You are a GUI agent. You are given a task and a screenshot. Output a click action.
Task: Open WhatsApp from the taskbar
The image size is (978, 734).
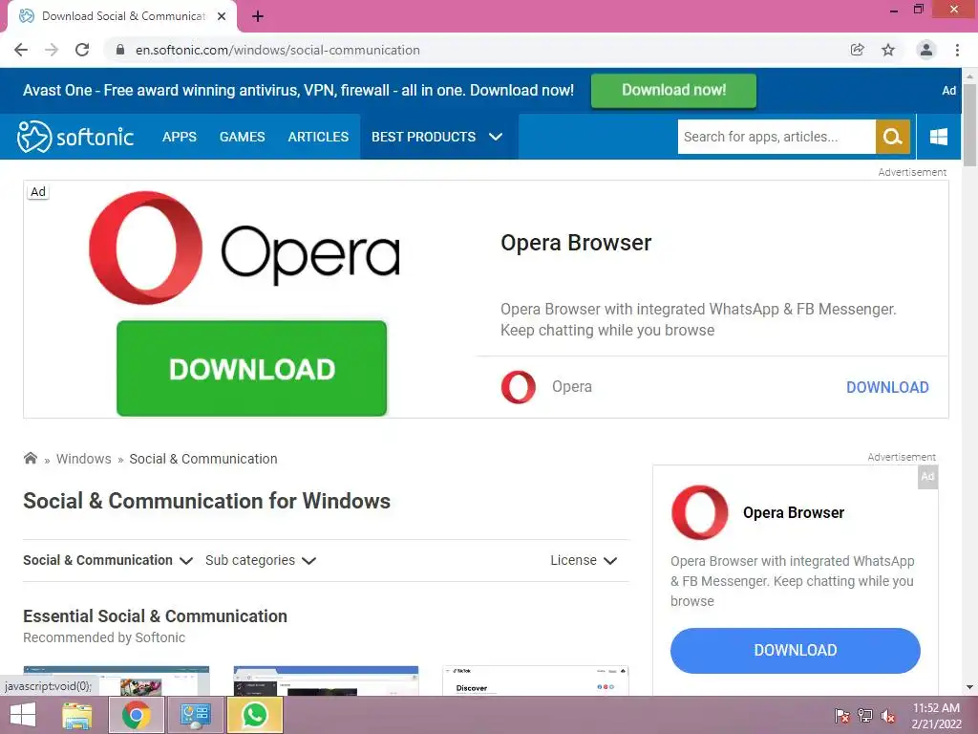coord(254,715)
